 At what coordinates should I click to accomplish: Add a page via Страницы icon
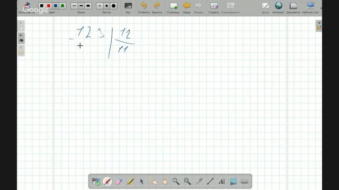tap(173, 6)
